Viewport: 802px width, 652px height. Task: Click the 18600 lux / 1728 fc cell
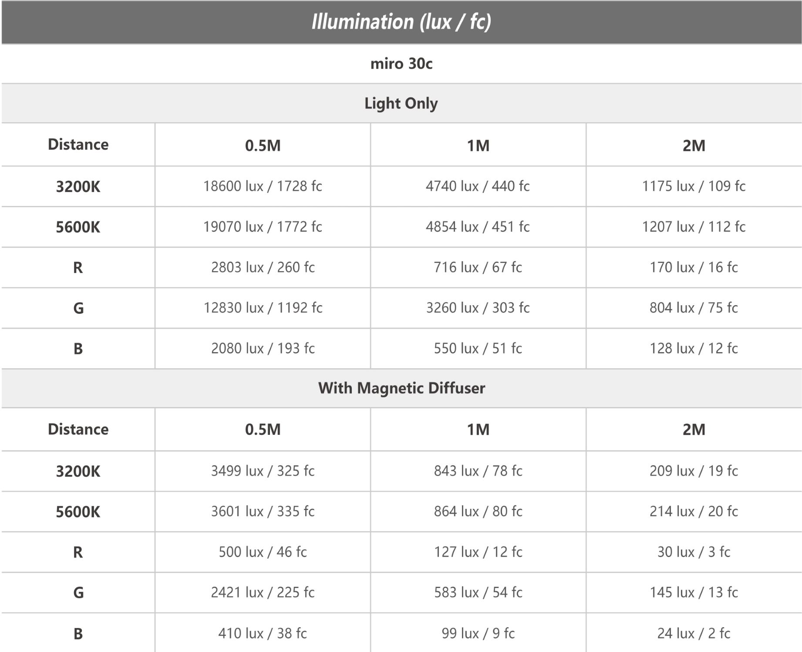263,186
